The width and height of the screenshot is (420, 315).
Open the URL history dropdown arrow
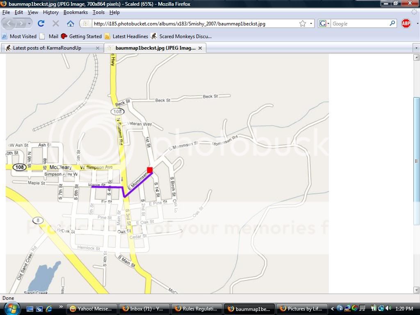pos(311,23)
